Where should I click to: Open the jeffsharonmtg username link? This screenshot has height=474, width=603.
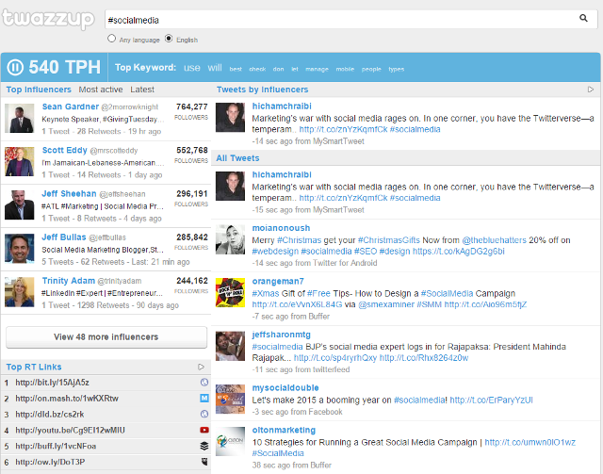tap(281, 335)
